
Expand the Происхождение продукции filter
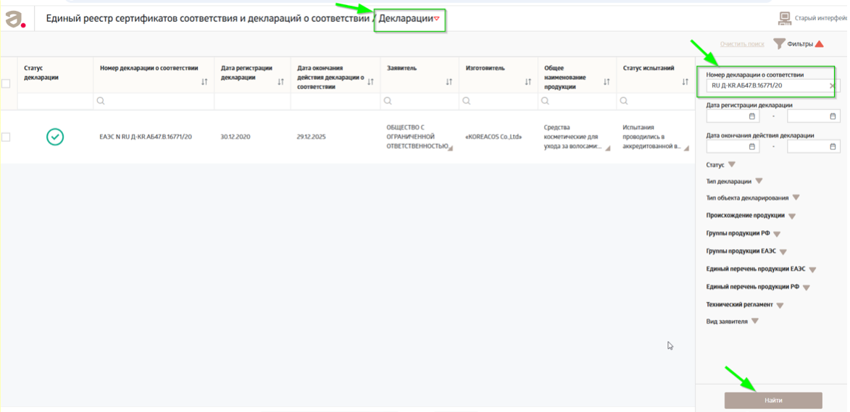click(791, 216)
